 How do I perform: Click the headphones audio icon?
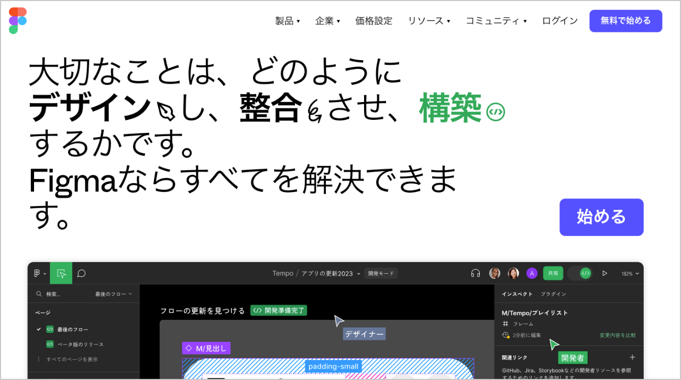click(x=476, y=273)
